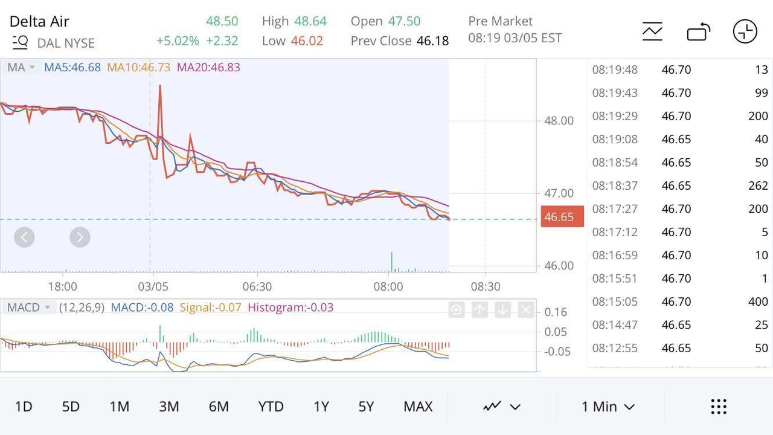Move MACD panel down with arrow icon

[x=502, y=310]
